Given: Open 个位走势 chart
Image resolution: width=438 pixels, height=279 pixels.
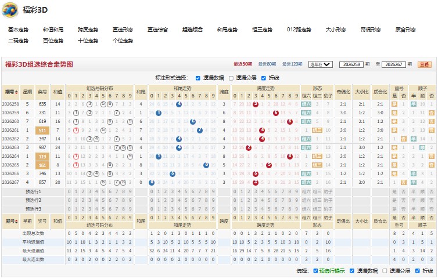Looking at the screenshot, I should (x=123, y=41).
